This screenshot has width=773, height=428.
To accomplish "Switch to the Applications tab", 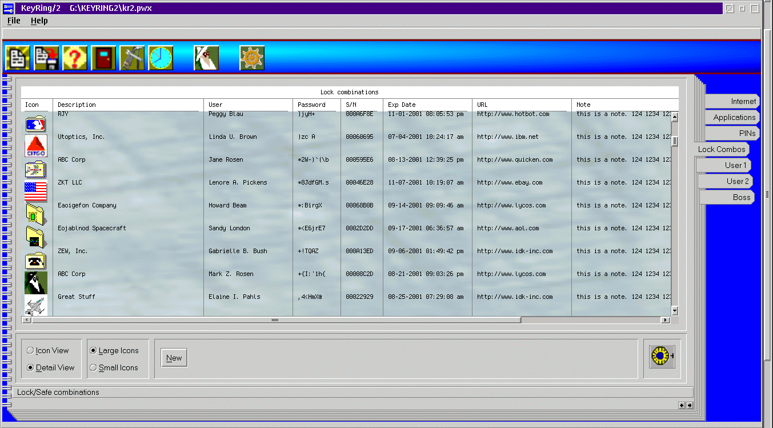I will click(x=732, y=117).
